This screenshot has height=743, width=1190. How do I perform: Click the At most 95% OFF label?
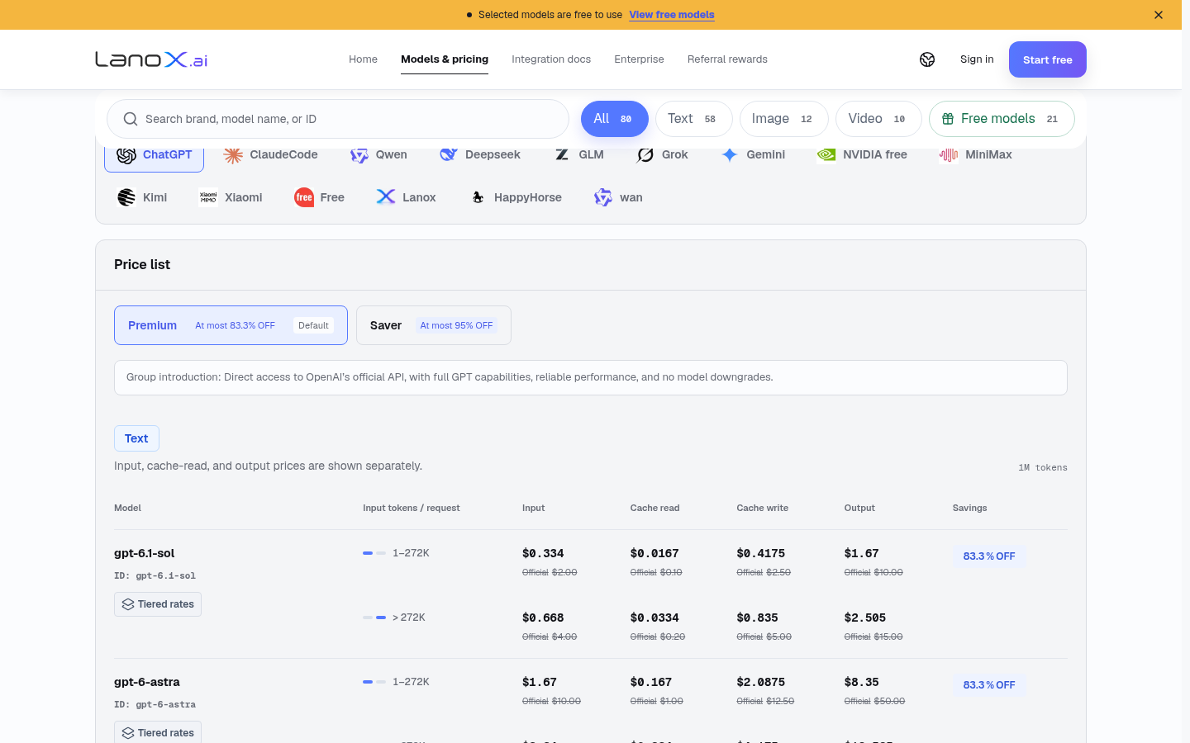(x=456, y=325)
